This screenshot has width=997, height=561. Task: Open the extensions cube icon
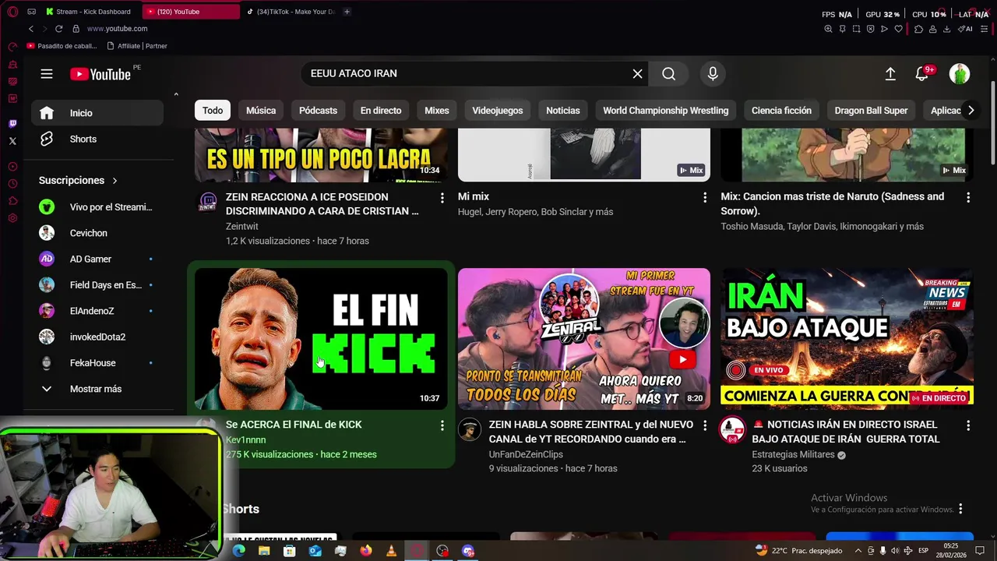(x=918, y=29)
